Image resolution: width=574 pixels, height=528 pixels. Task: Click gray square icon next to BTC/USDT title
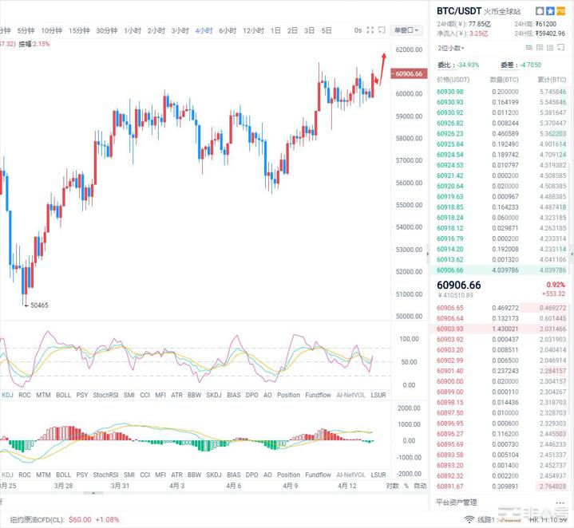pyautogui.click(x=539, y=11)
